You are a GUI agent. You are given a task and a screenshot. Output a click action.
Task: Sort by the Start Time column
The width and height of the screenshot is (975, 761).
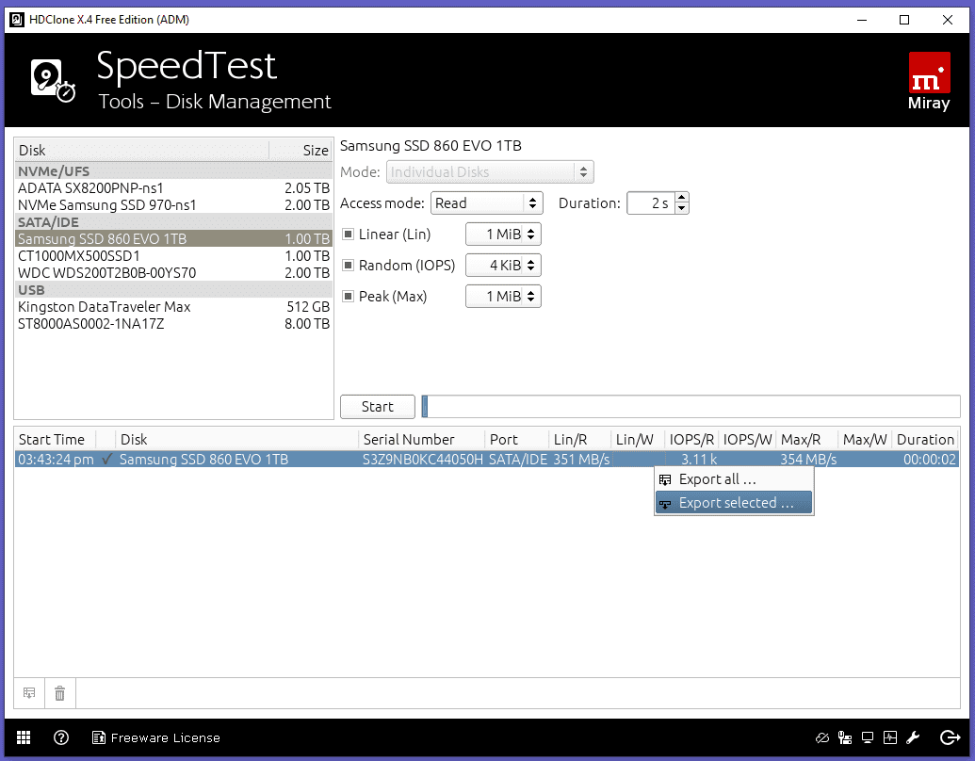(55, 440)
